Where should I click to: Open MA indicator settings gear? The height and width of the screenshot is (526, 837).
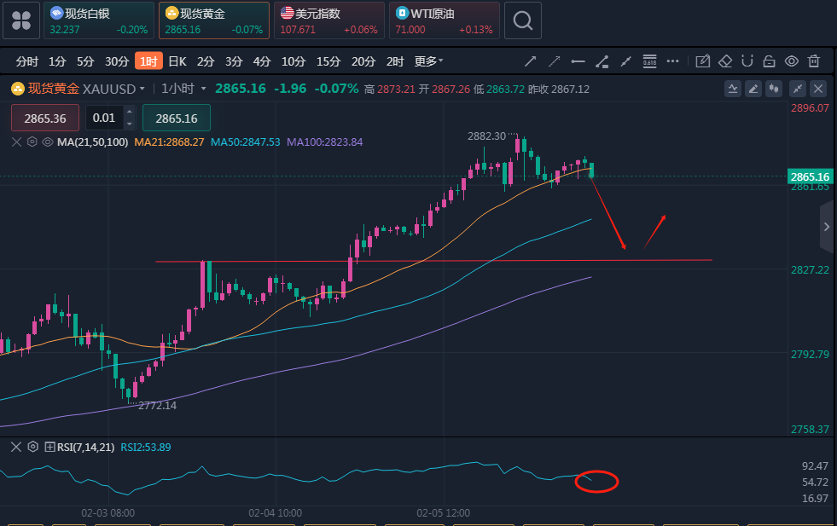point(32,142)
